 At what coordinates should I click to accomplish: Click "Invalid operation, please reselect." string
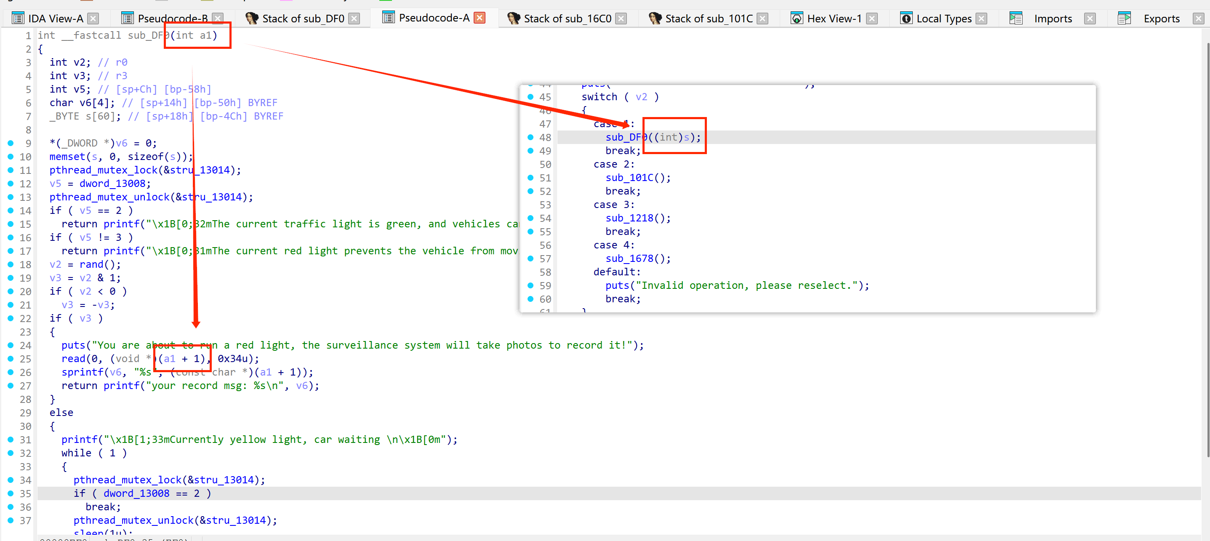[746, 285]
